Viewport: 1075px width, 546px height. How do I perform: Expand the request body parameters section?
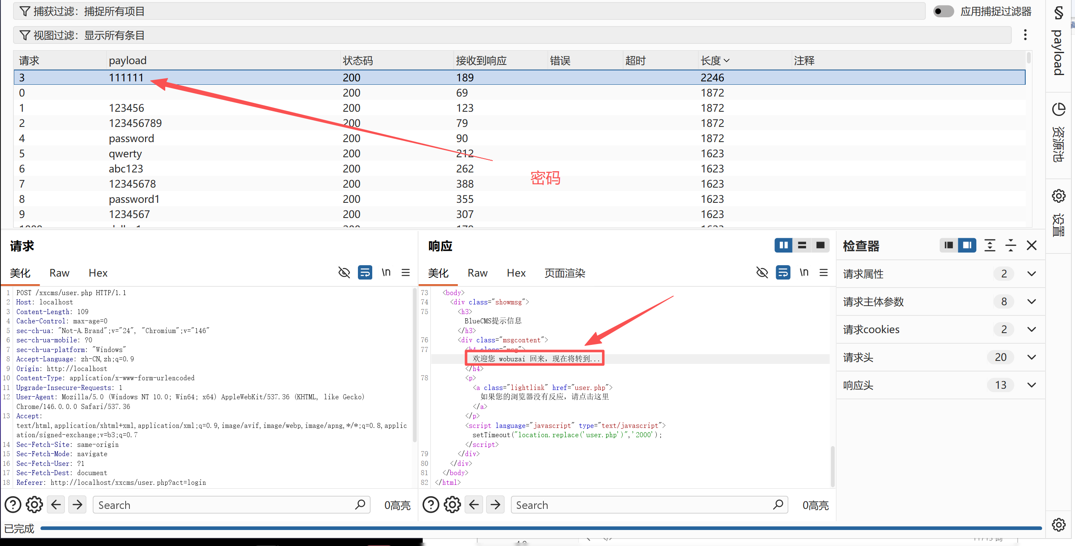pos(941,301)
